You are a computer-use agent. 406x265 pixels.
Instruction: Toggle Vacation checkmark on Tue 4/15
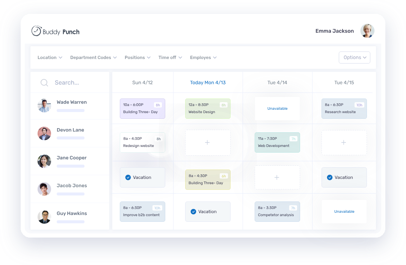tap(330, 177)
